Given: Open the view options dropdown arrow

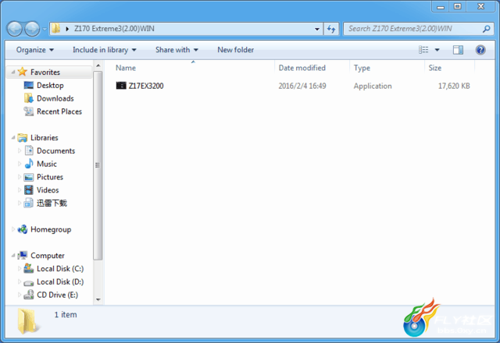Looking at the screenshot, I should click(437, 50).
